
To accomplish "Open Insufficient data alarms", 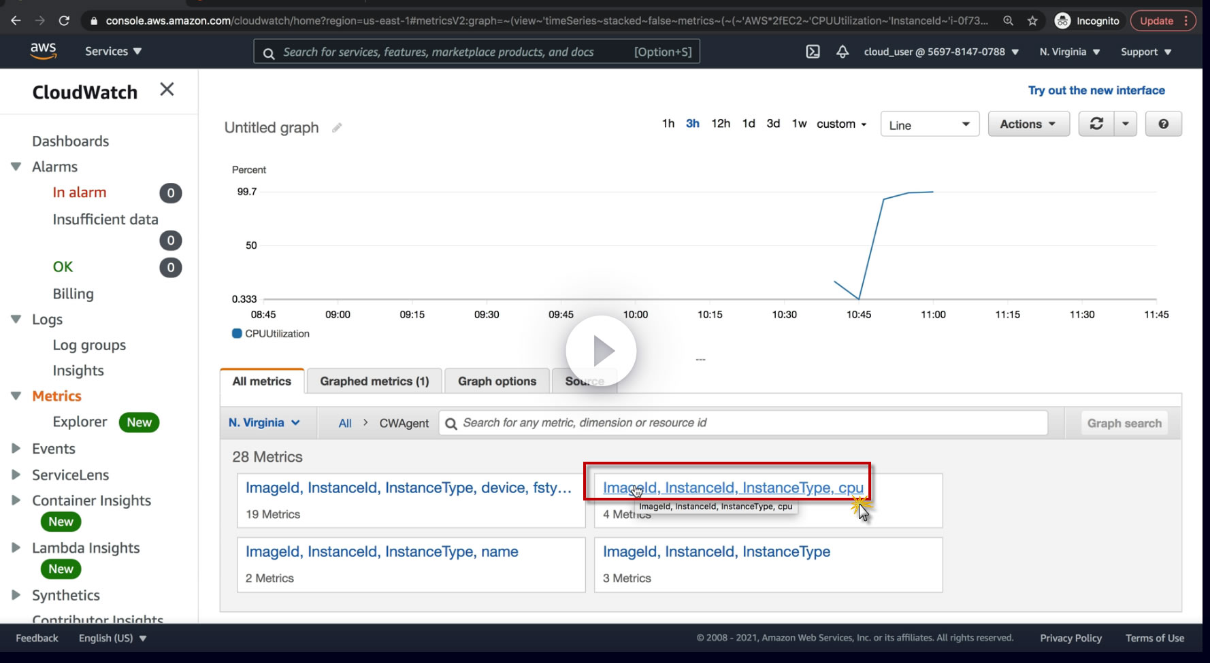I will 105,220.
